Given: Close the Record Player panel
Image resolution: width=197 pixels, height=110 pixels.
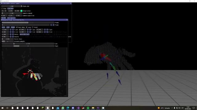Looking at the screenshot, I should click(x=67, y=20).
